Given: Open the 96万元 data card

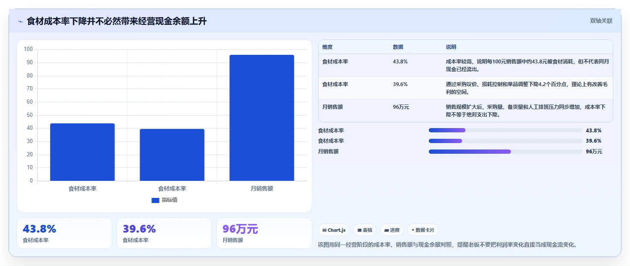Looking at the screenshot, I should click(264, 233).
